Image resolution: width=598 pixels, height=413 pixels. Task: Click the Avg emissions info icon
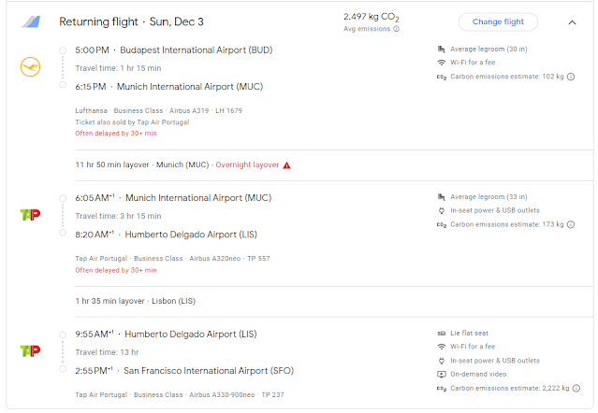[x=397, y=29]
